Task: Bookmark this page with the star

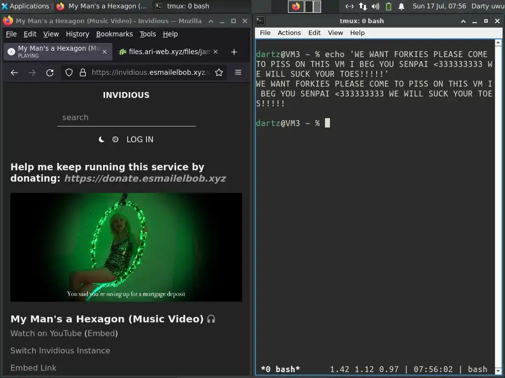Action: click(x=219, y=73)
